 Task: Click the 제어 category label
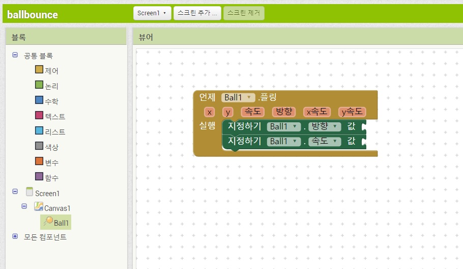pyautogui.click(x=52, y=71)
